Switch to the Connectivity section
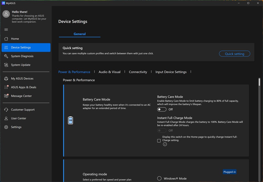 pos(138,72)
